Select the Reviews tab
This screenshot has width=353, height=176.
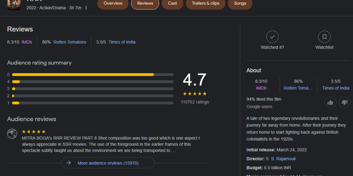145,3
